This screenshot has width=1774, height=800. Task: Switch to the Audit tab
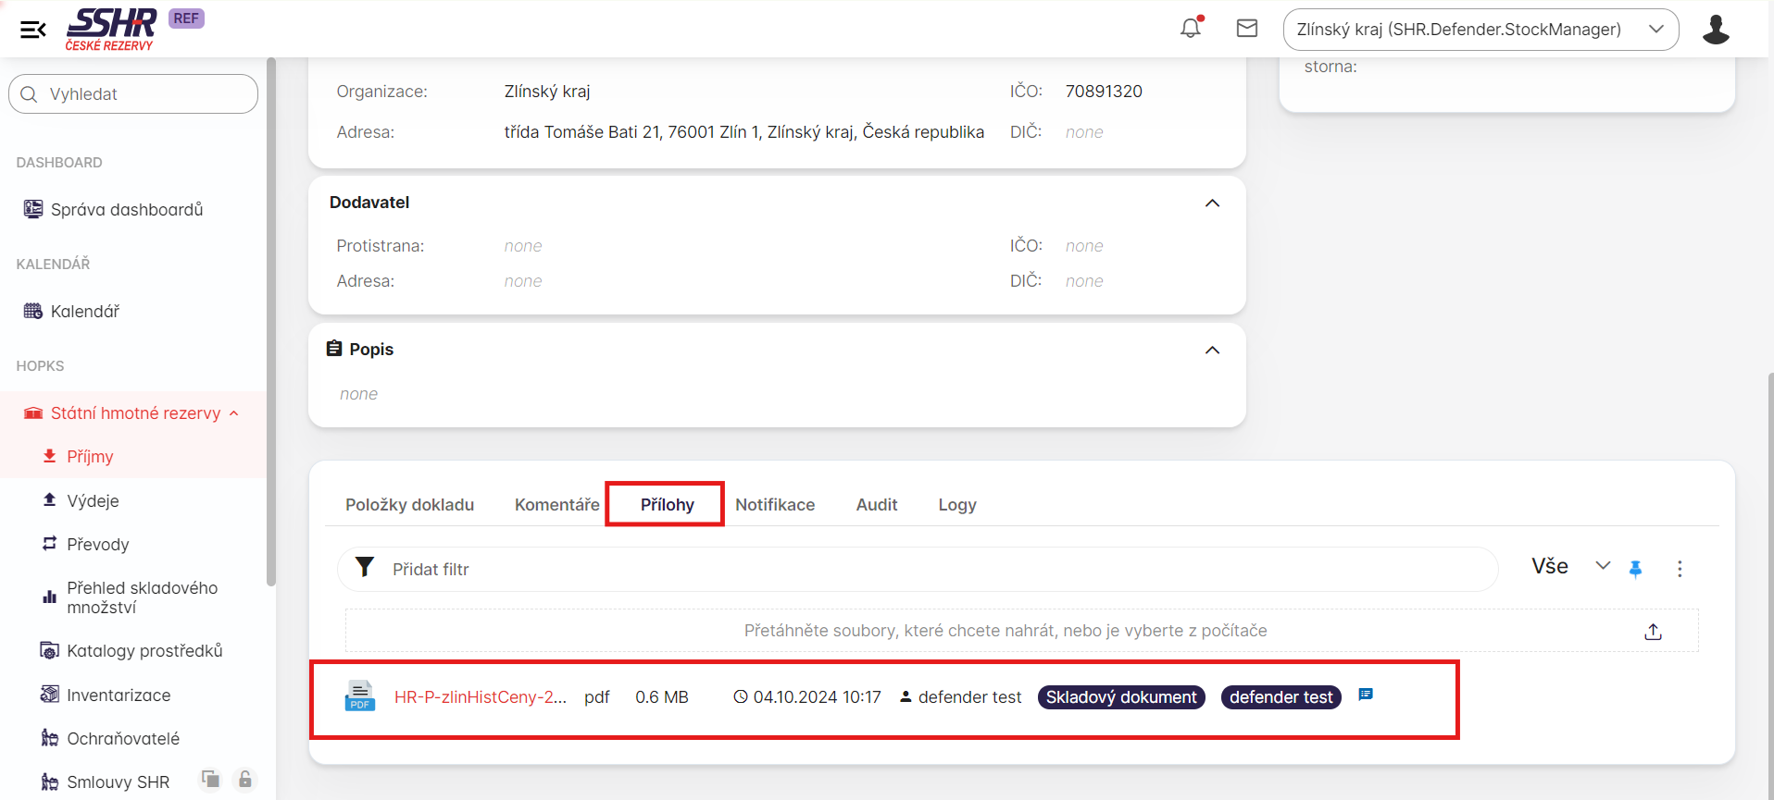tap(876, 505)
